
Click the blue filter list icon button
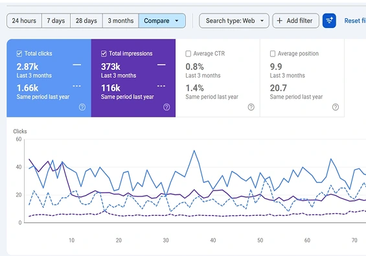click(329, 21)
